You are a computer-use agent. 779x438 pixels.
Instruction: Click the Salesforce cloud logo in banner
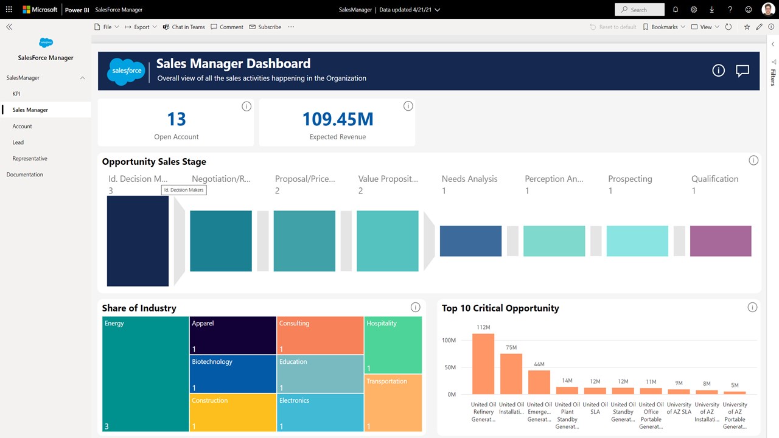(125, 71)
